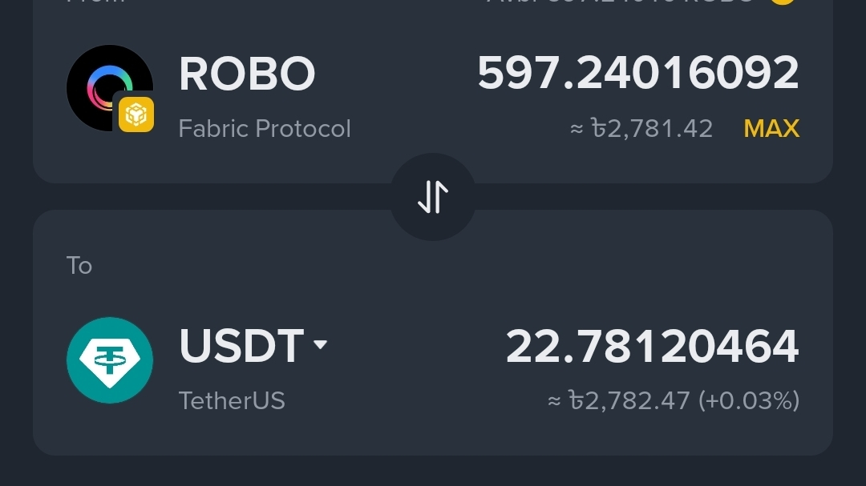Click the ROBO token logo
The image size is (866, 486).
[x=103, y=83]
